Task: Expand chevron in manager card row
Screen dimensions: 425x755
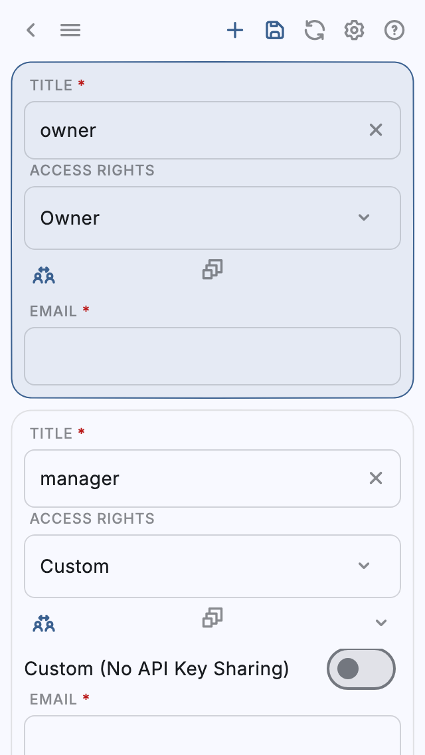Action: (381, 623)
